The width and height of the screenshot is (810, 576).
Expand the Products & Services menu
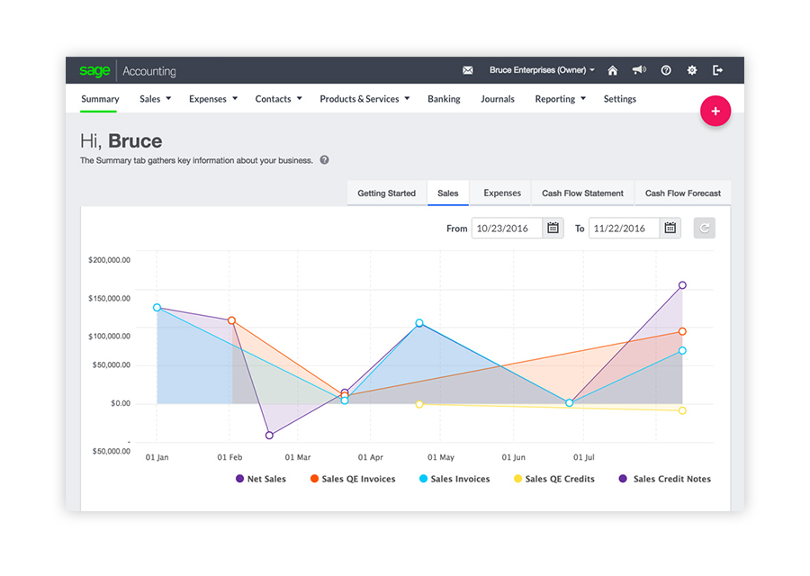tap(364, 99)
